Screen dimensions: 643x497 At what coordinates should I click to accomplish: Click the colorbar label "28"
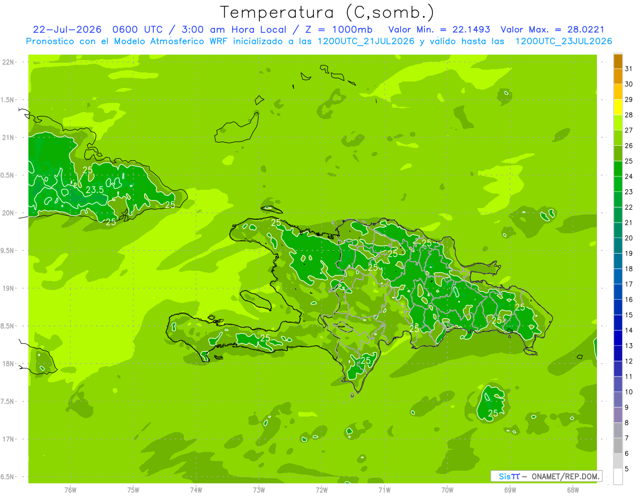(x=629, y=115)
